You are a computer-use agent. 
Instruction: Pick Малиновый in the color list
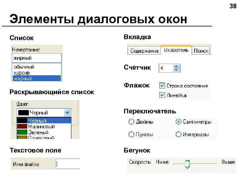(44, 126)
